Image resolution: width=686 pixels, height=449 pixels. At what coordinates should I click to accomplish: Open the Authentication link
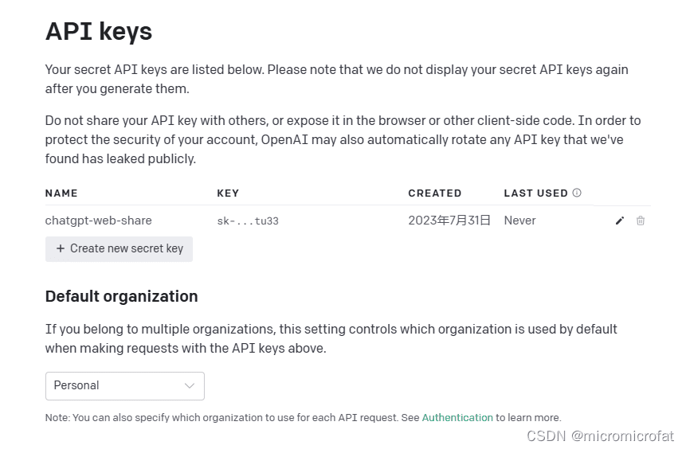point(457,417)
